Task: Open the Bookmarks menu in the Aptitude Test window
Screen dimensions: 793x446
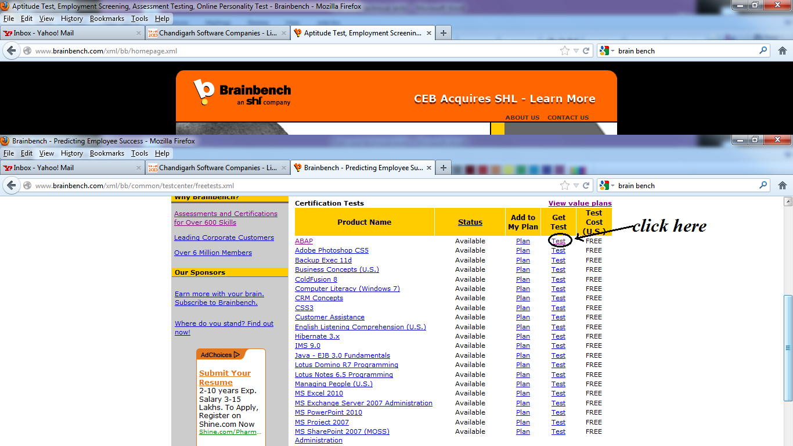Action: pos(107,19)
